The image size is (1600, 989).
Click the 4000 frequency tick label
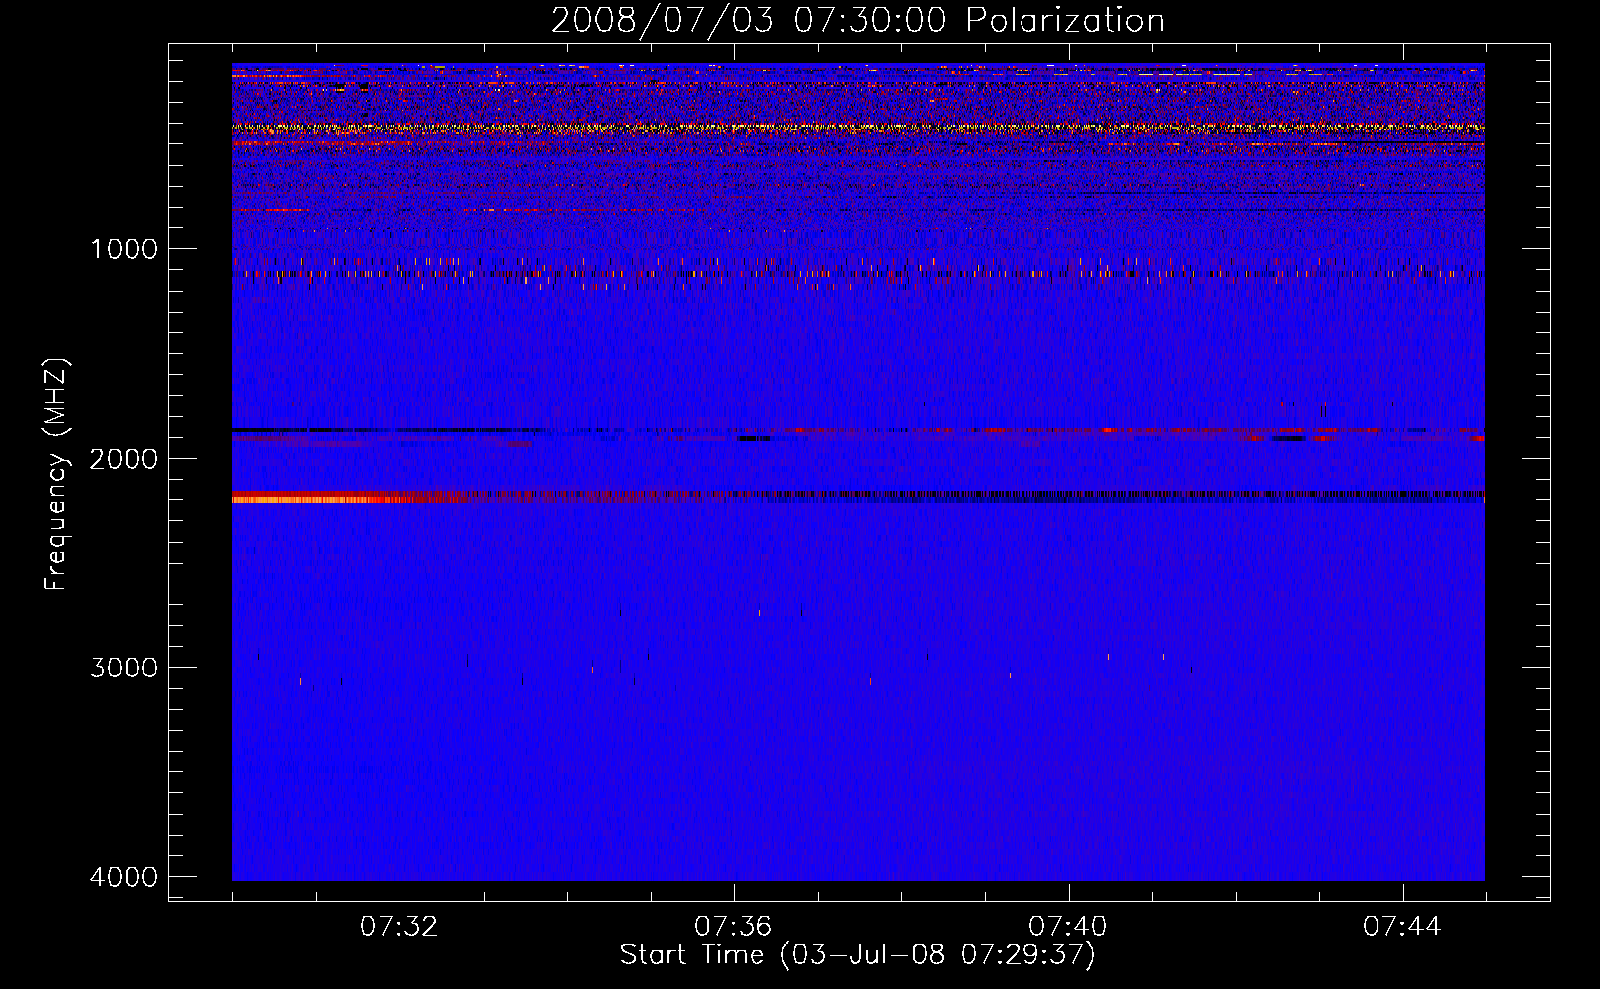click(124, 876)
